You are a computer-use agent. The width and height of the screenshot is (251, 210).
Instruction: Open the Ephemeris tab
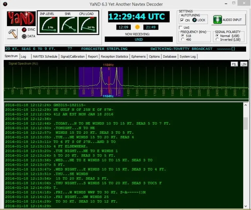pyautogui.click(x=138, y=56)
